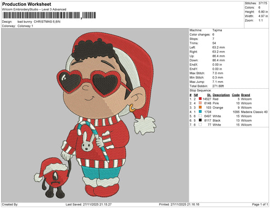Click the Description column header
This screenshot has height=208, width=270.
pos(221,95)
